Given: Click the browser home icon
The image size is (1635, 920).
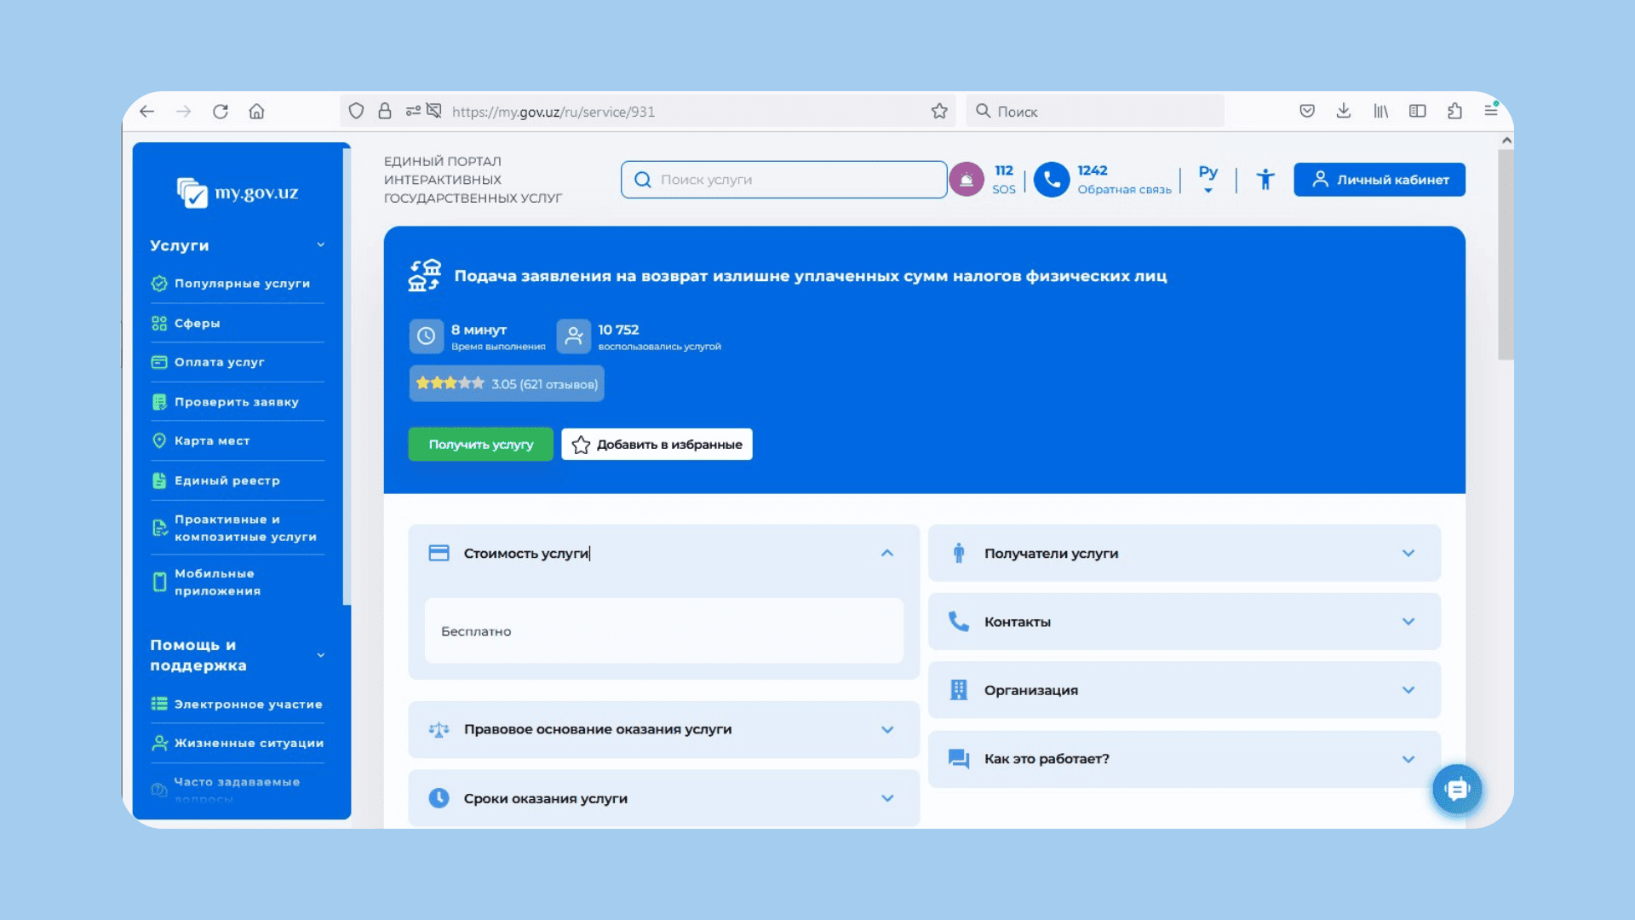Looking at the screenshot, I should [x=257, y=112].
